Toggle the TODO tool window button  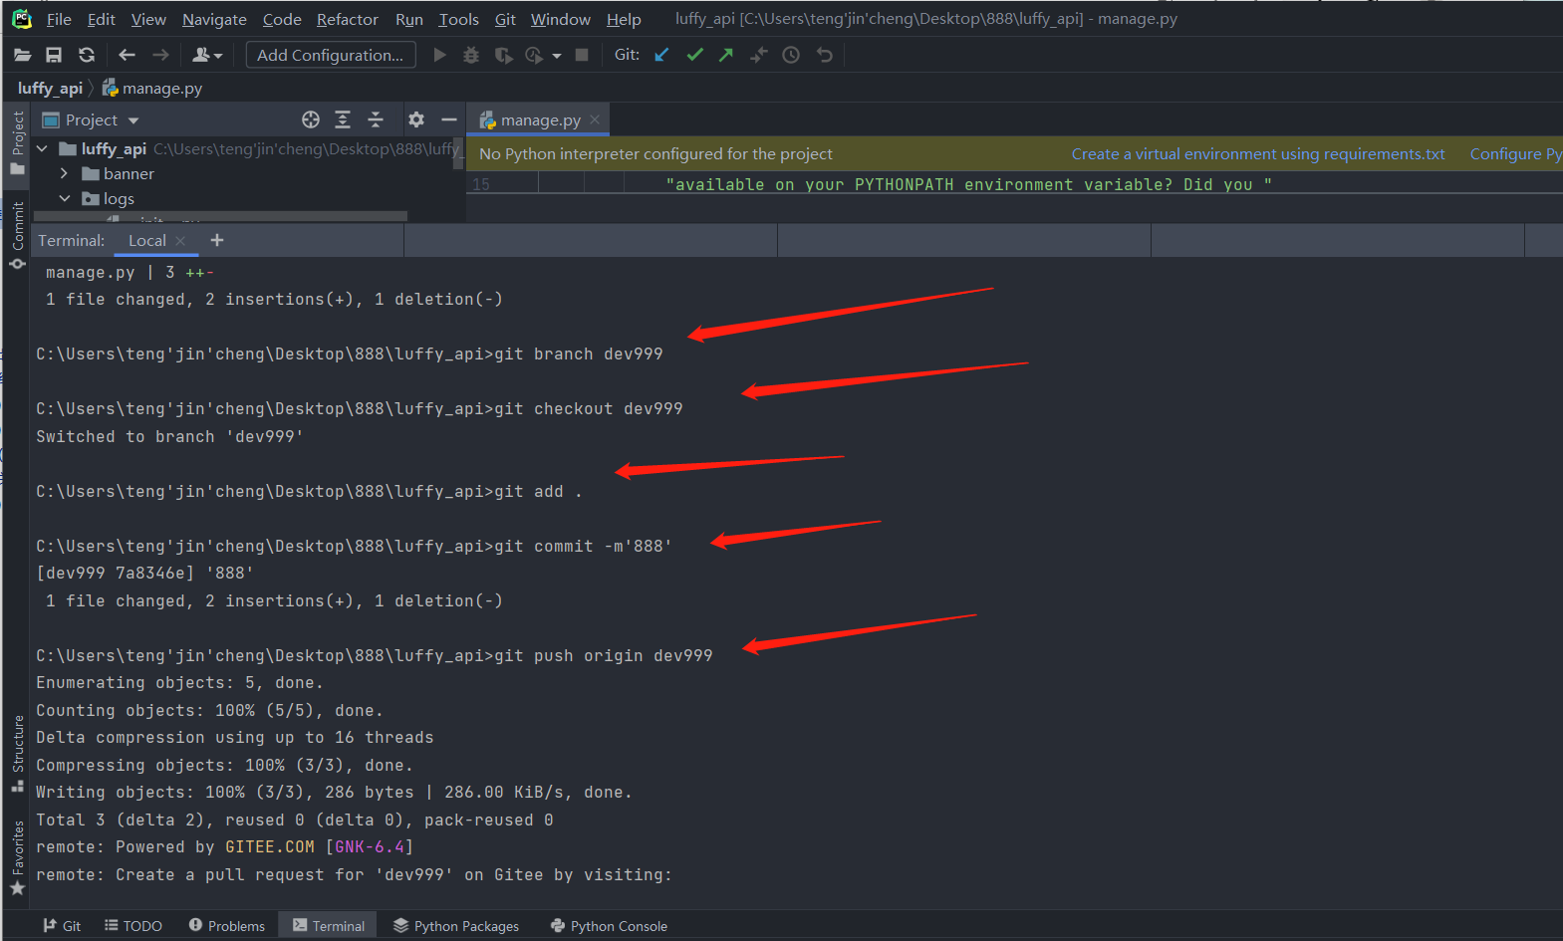point(133,926)
